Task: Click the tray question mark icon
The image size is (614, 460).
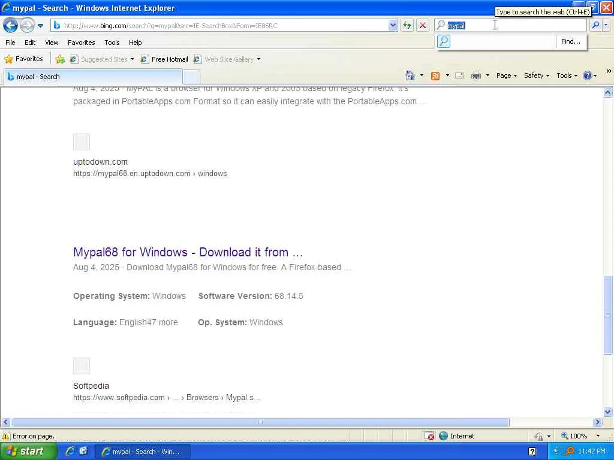Action: [532, 452]
